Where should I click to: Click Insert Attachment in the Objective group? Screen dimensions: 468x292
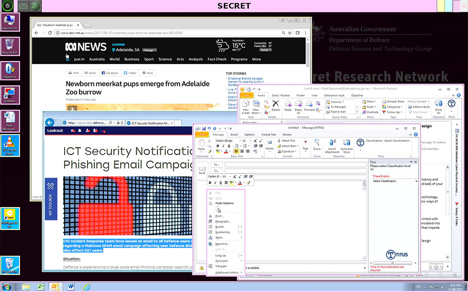tap(332, 146)
